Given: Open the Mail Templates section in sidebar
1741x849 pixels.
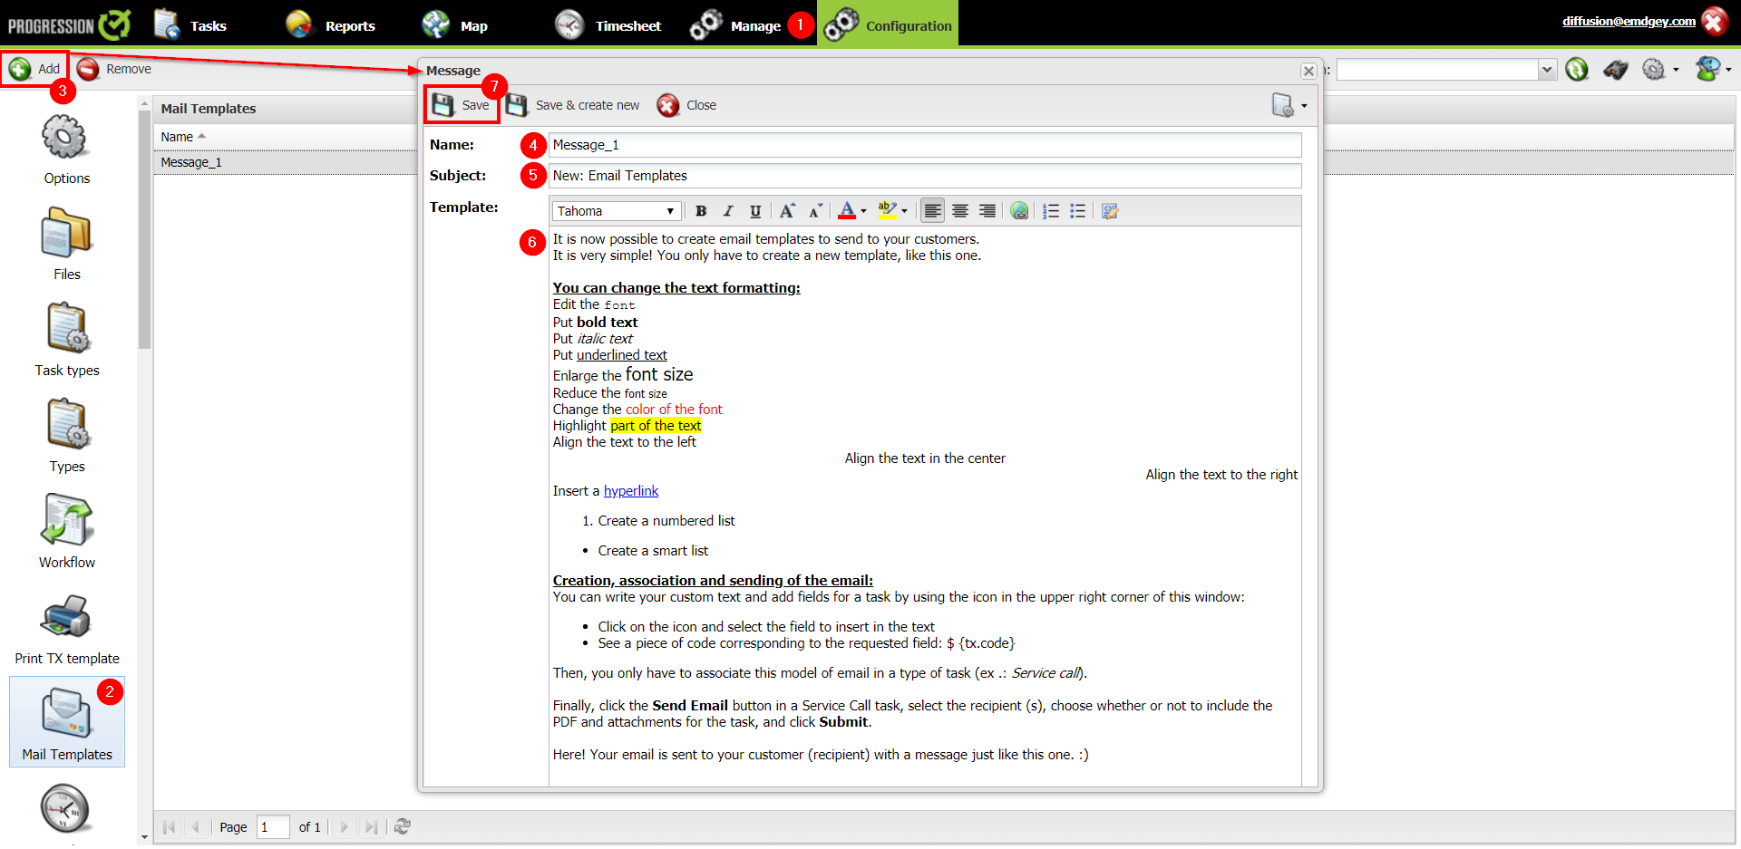Looking at the screenshot, I should click(66, 722).
